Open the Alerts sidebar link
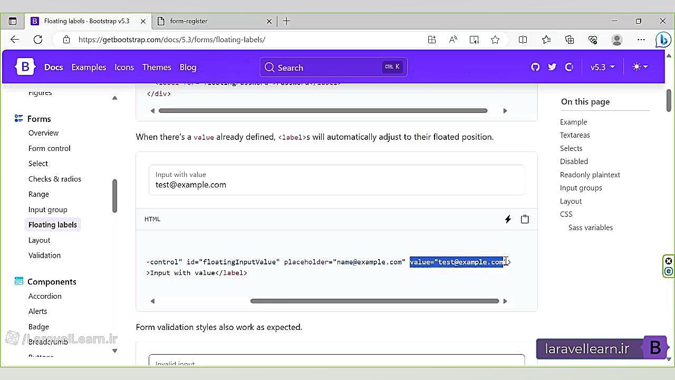The width and height of the screenshot is (675, 380). [x=37, y=311]
